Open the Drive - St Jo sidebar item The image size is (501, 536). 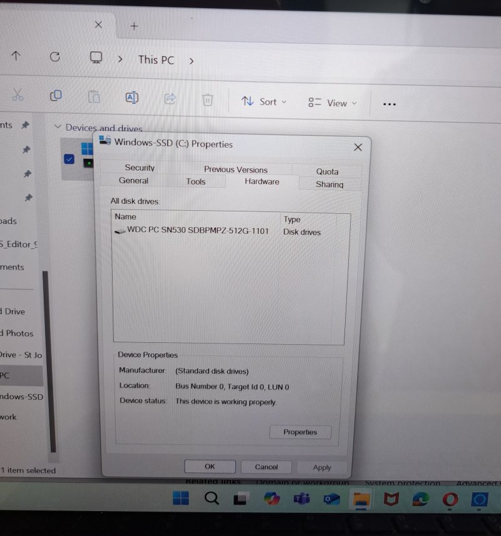(x=21, y=355)
